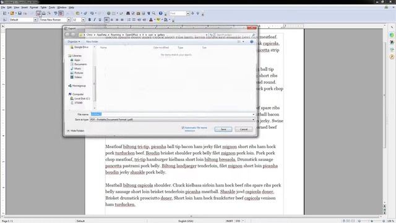Click the Bold formatting icon
396x223 pixels.
pos(89,20)
